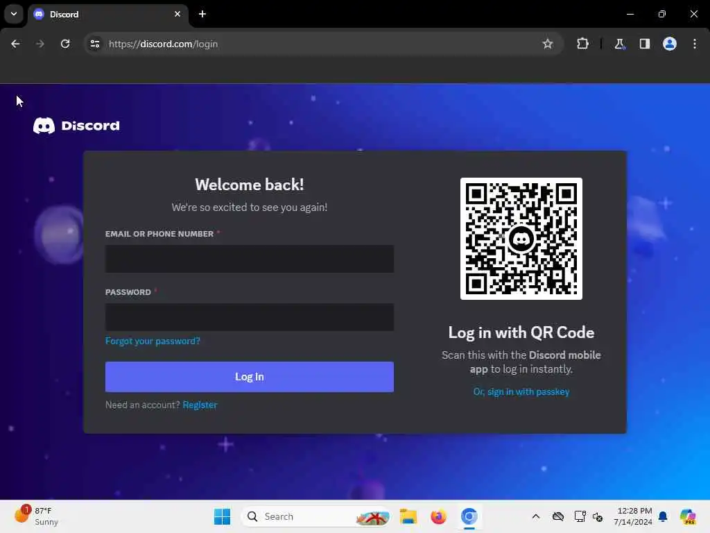Close the Discord tab

(x=177, y=14)
